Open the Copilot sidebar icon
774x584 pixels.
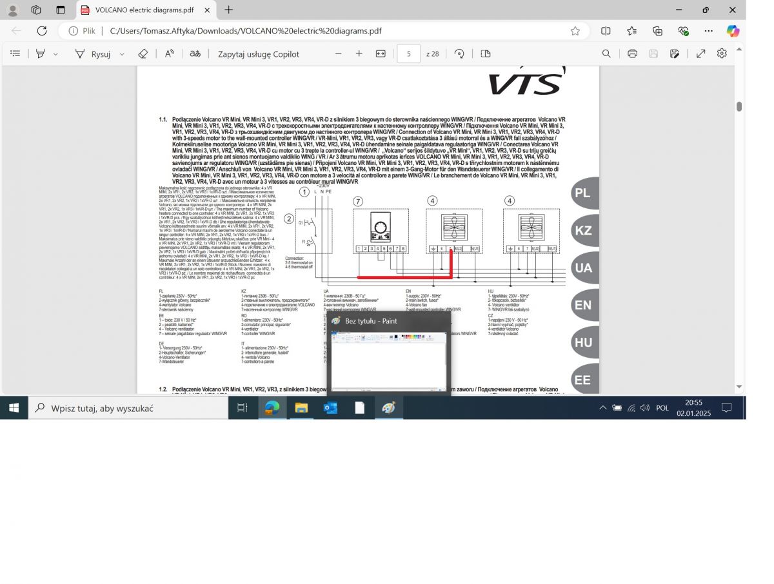click(x=733, y=31)
